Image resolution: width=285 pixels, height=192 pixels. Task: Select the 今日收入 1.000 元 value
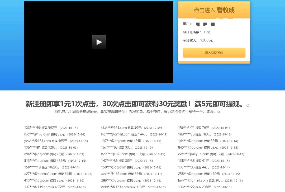(206, 40)
